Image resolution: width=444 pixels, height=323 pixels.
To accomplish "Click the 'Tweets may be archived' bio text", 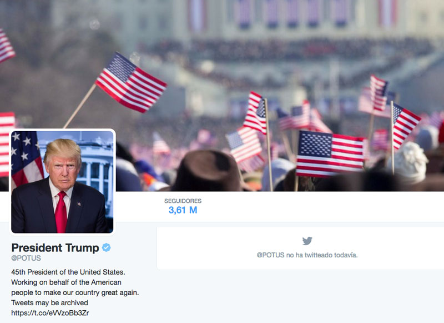I will [x=50, y=302].
